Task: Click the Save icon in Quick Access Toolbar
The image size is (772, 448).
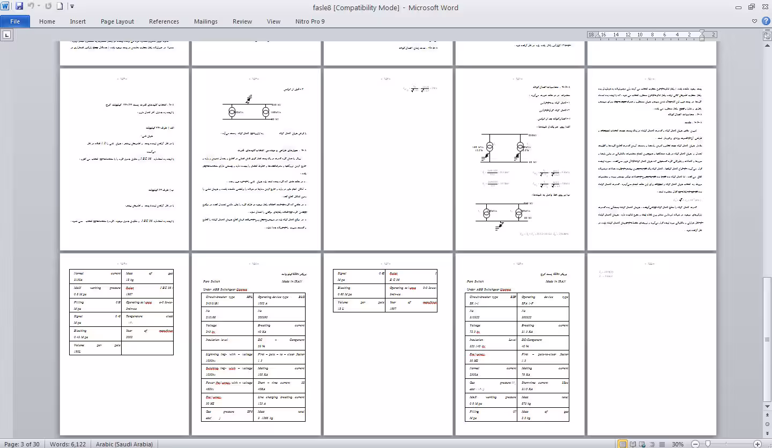Action: click(19, 6)
